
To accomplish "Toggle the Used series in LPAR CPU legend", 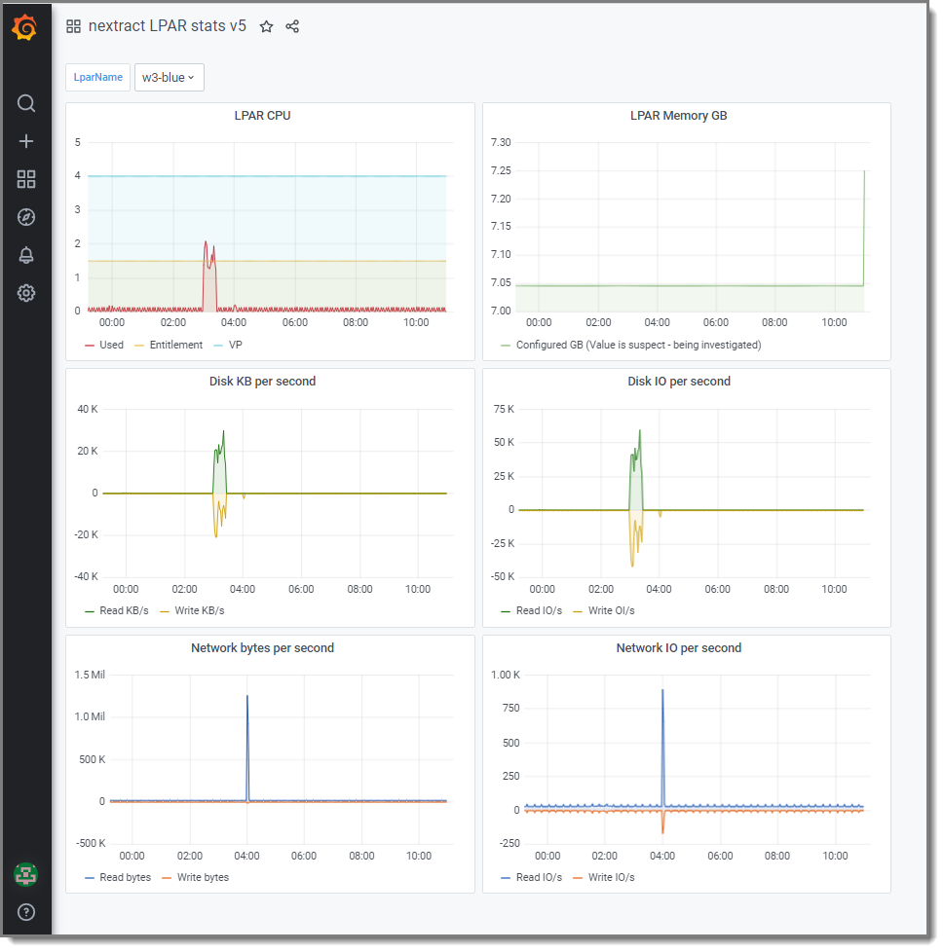I will point(111,345).
